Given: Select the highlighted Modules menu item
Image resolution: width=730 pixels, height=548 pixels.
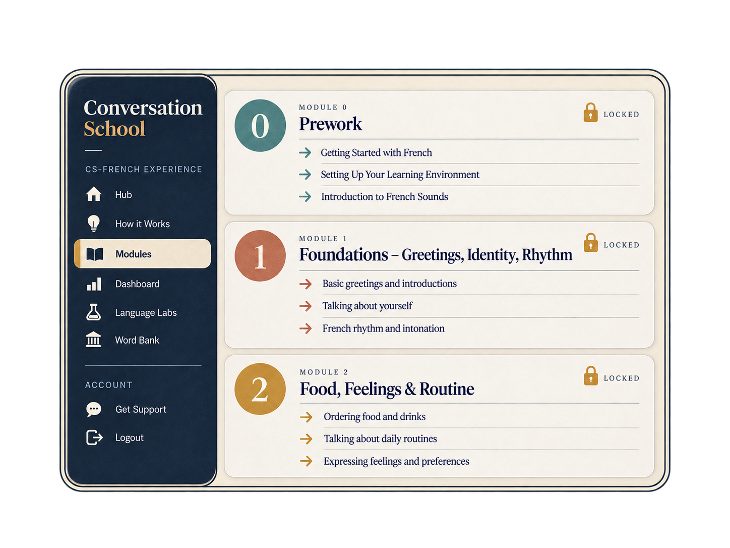Looking at the screenshot, I should tap(142, 254).
